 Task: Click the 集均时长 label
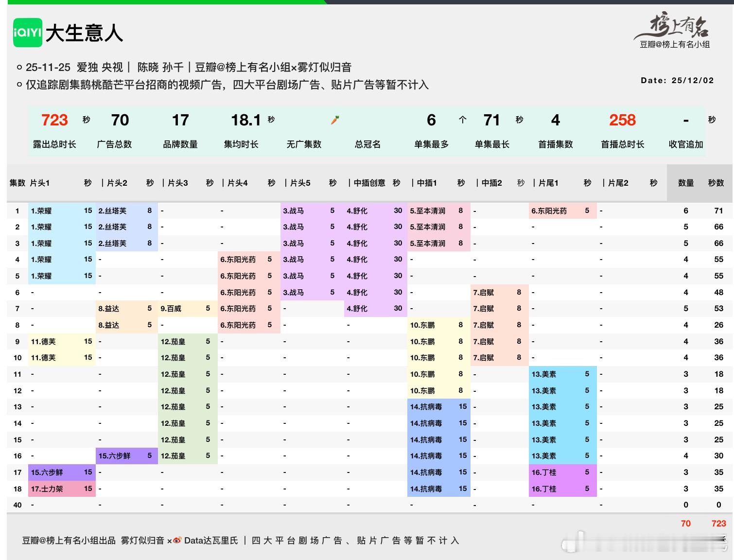tap(241, 144)
